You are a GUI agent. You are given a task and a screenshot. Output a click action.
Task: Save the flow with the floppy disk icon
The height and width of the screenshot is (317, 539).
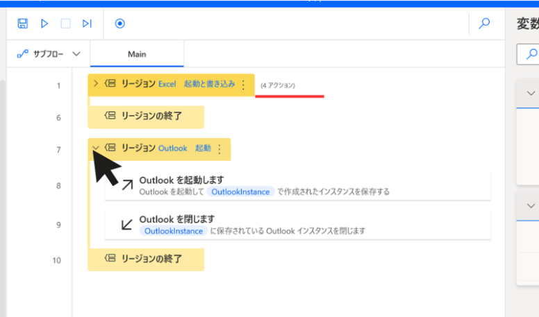(x=23, y=24)
